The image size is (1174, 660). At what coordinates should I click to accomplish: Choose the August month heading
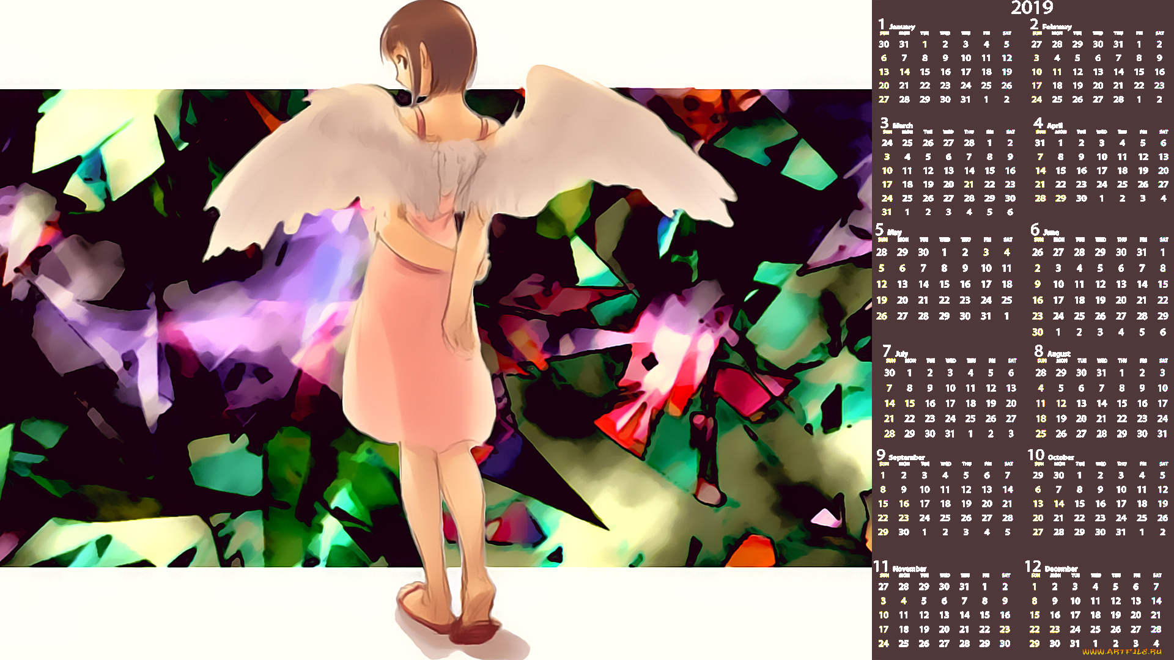pyautogui.click(x=1058, y=353)
